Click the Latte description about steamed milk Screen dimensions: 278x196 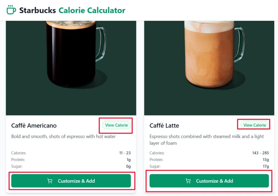coord(206,136)
